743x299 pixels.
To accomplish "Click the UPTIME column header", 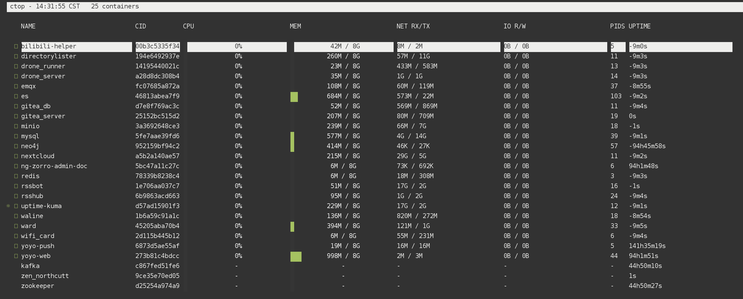I will pyautogui.click(x=639, y=26).
